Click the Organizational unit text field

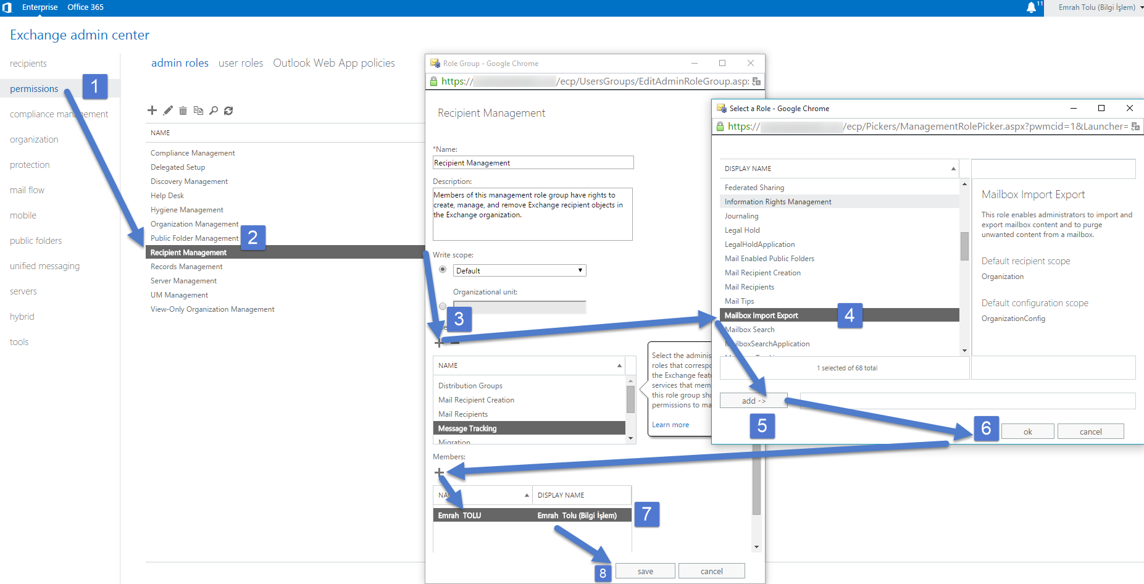pos(520,307)
